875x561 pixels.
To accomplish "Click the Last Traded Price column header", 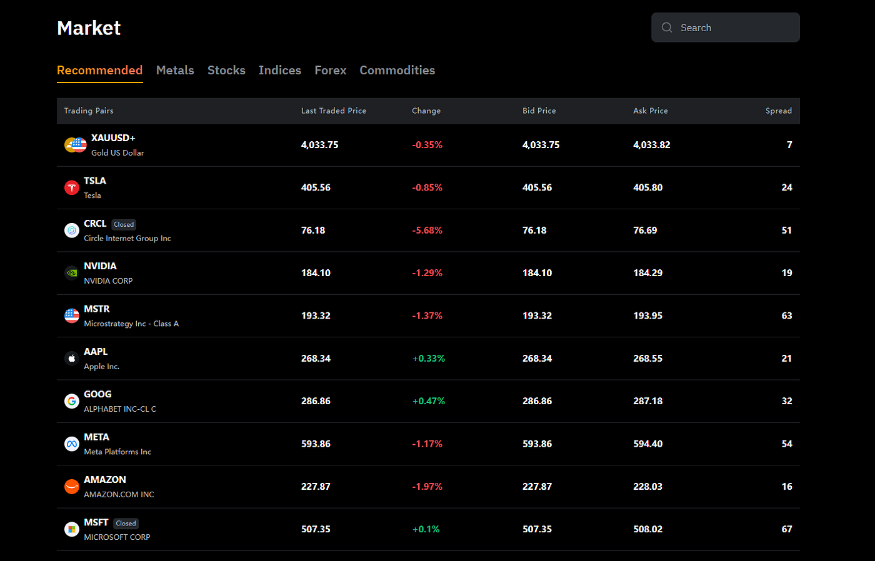I will coord(334,111).
